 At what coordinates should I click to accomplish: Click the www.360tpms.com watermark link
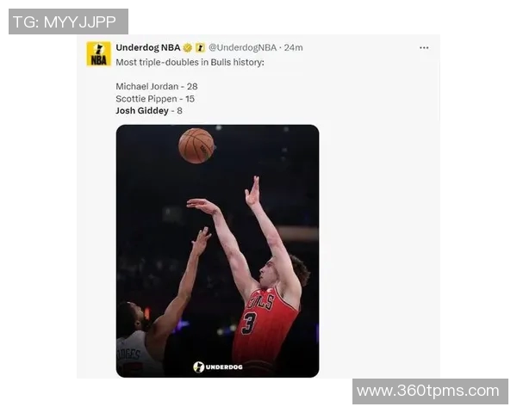tap(430, 391)
